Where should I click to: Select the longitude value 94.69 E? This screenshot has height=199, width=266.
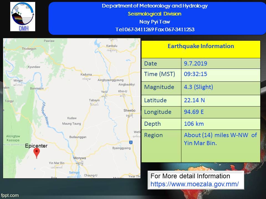point(194,112)
